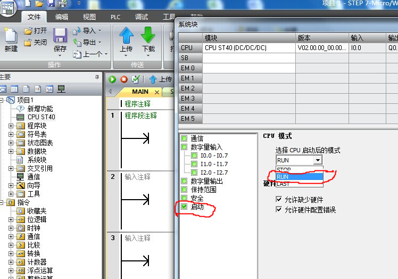Click quick access print icon in title bar
The height and width of the screenshot is (279, 398).
(62, 4)
